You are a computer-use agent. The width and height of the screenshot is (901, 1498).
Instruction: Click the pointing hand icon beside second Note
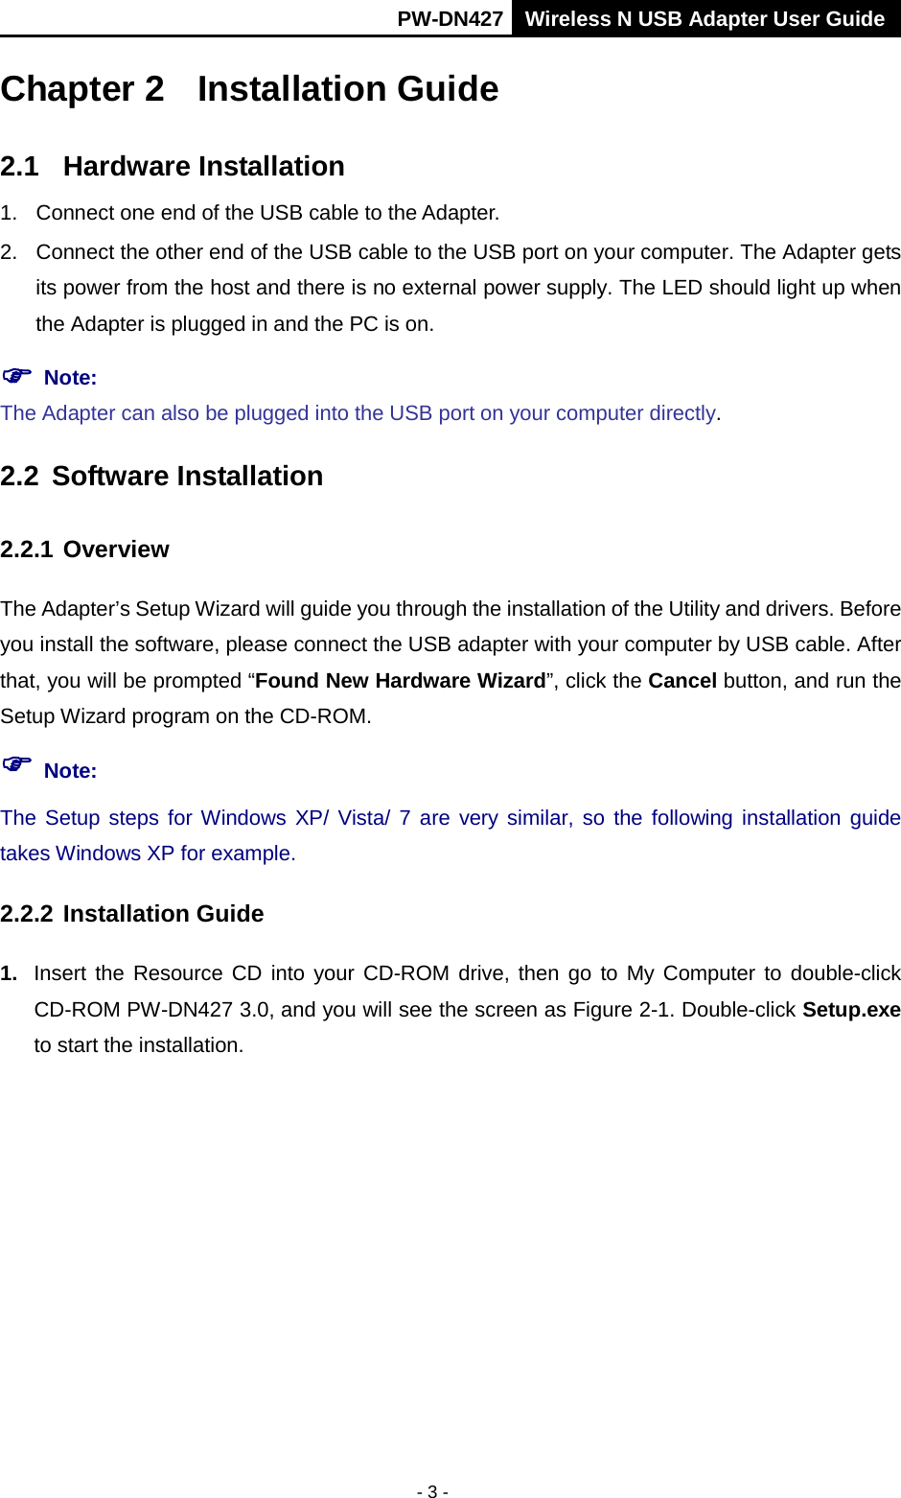[x=17, y=764]
